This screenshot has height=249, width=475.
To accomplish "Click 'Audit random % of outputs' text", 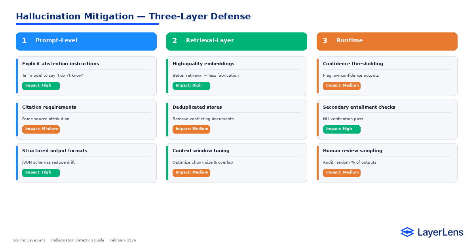I will coord(350,162).
